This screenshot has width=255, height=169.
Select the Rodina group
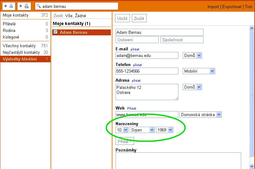[25, 30]
